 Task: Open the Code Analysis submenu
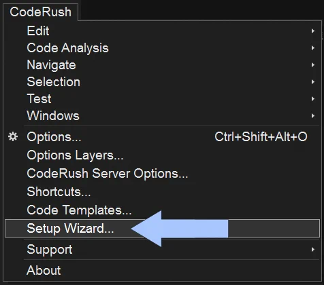coord(162,48)
